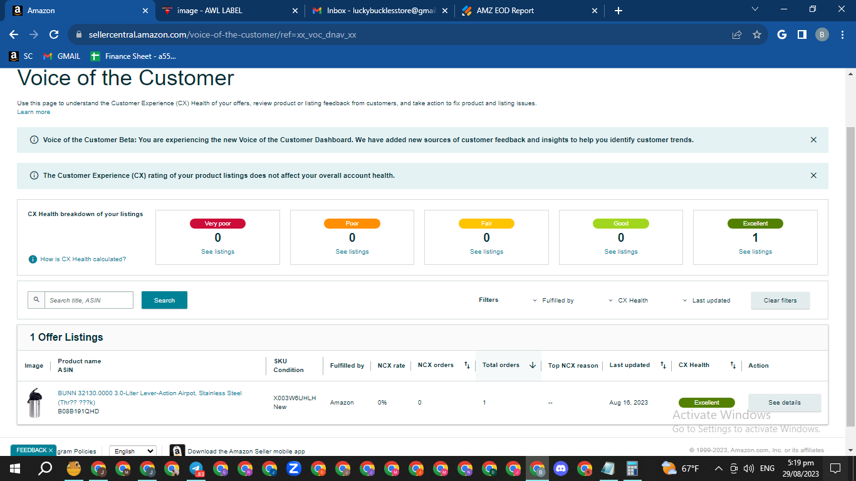Open the English language selector
856x481 pixels.
click(x=133, y=451)
